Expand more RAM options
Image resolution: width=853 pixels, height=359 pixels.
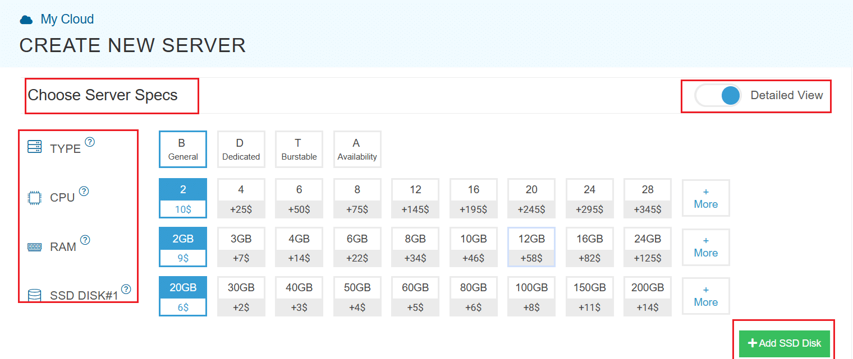point(705,247)
